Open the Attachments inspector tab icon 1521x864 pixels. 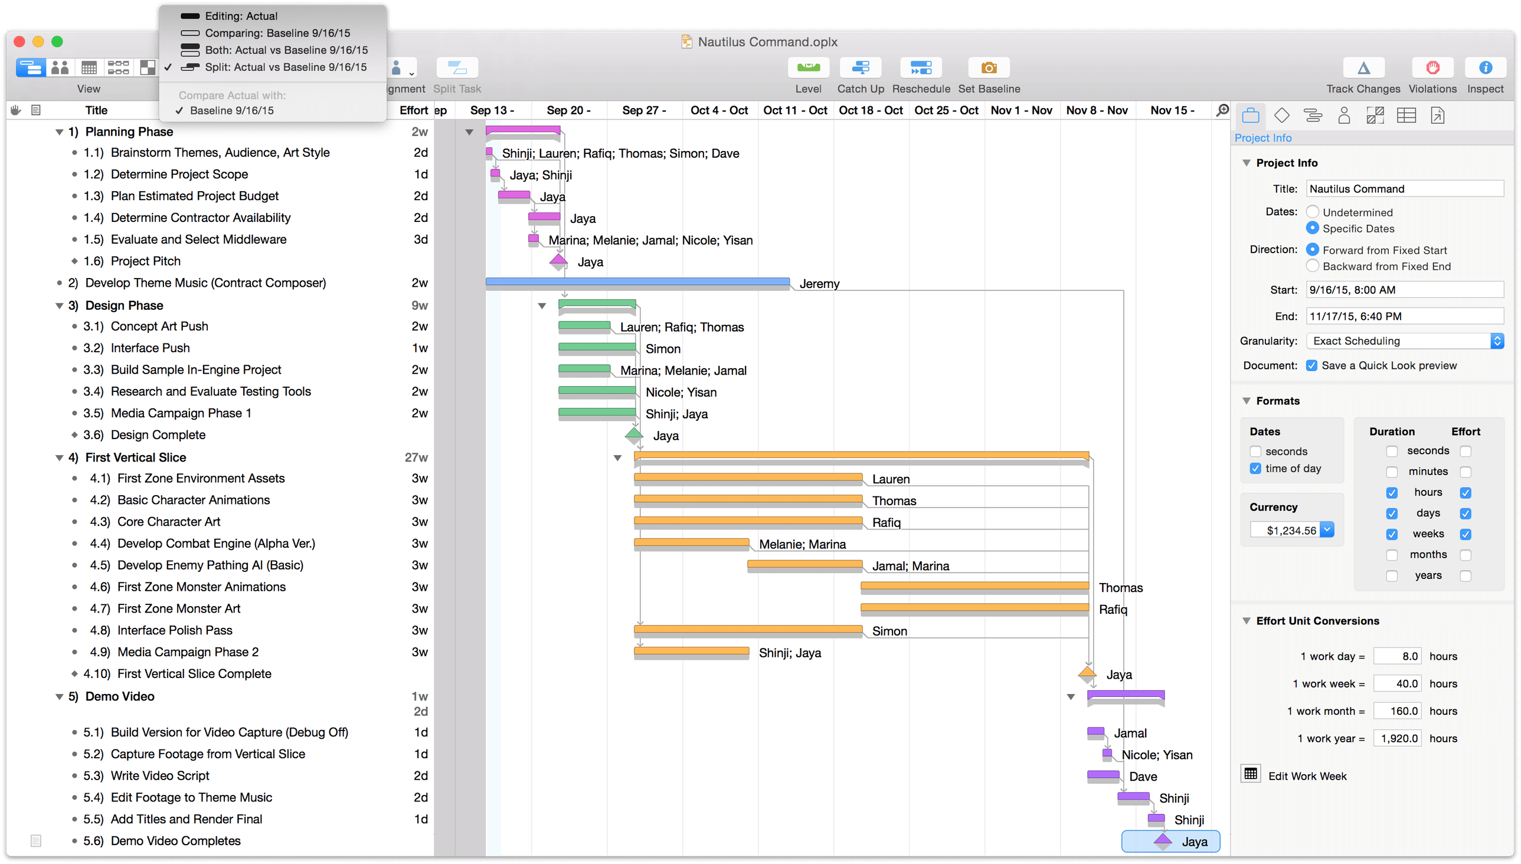(1437, 115)
